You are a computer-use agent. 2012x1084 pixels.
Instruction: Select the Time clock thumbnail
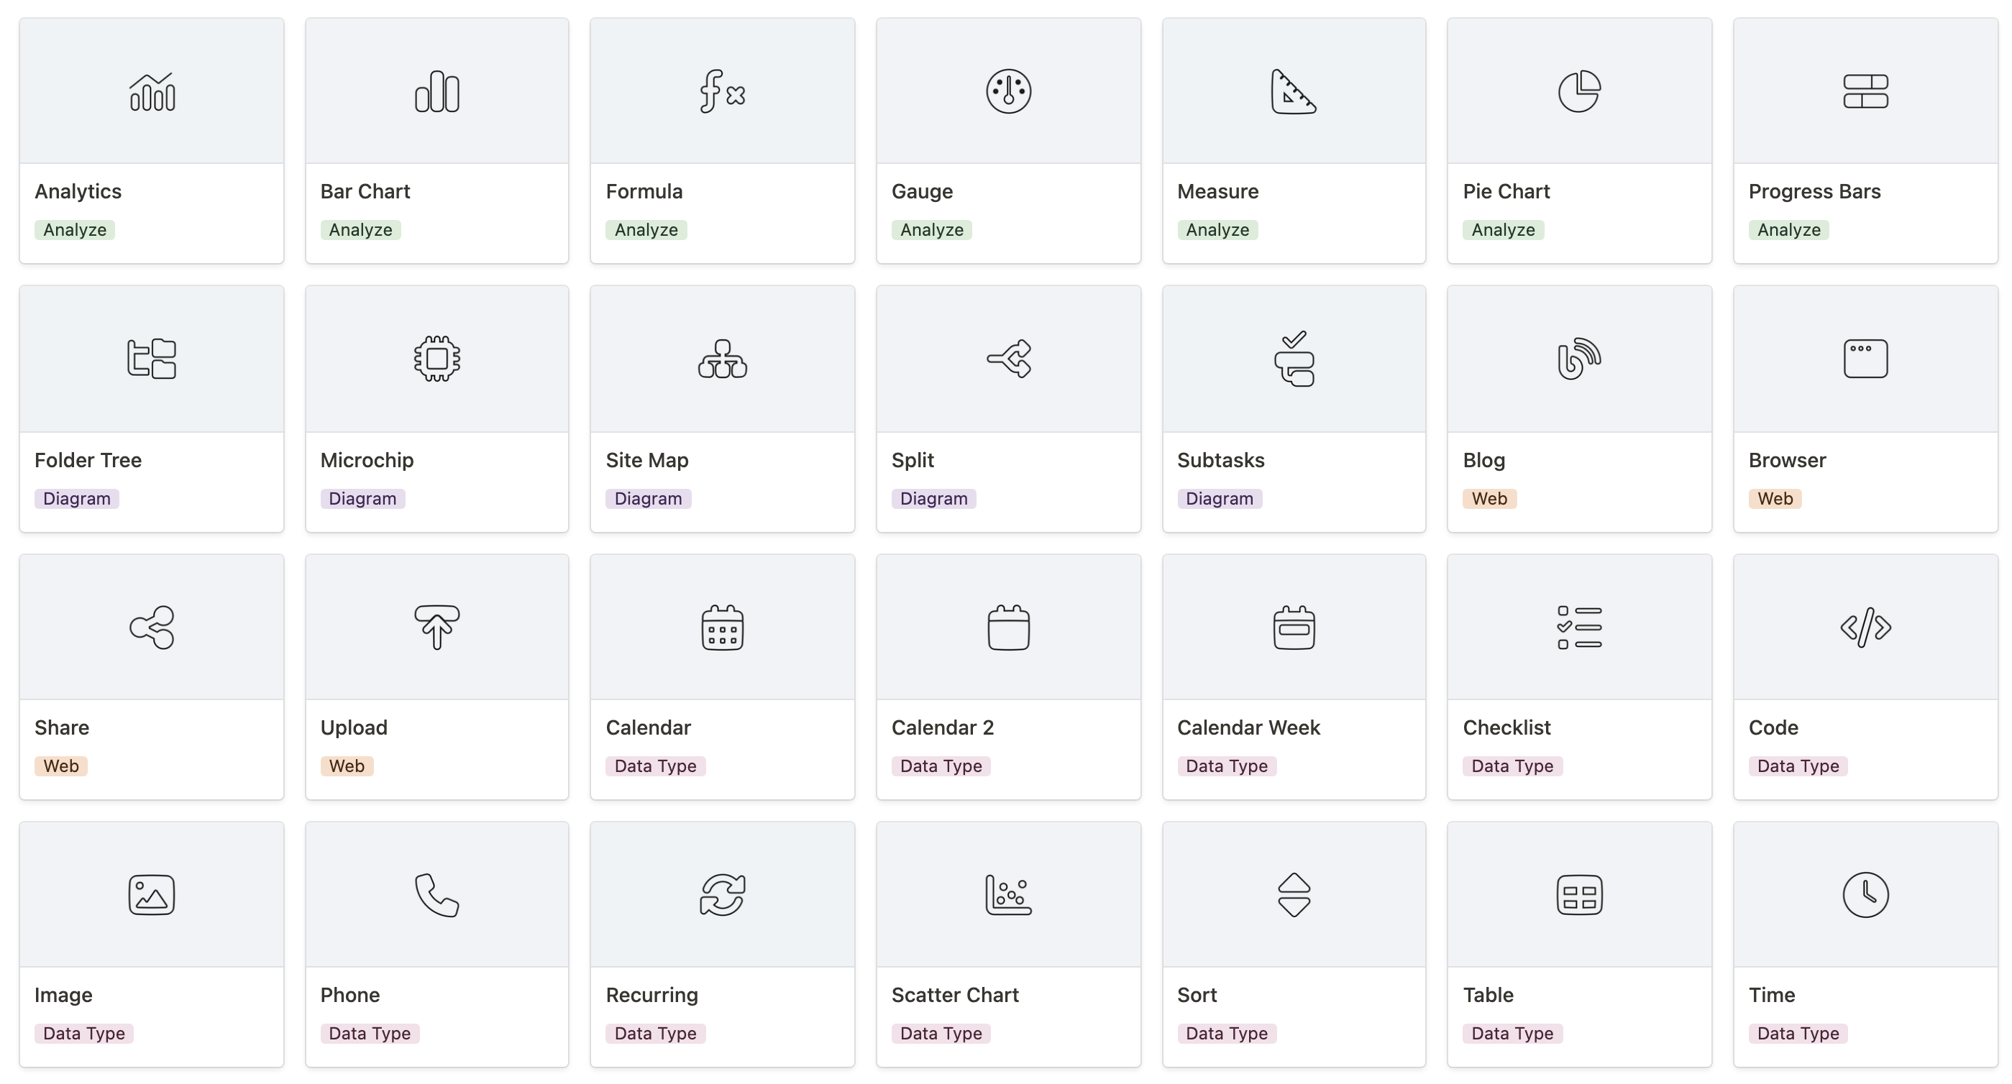[1865, 895]
